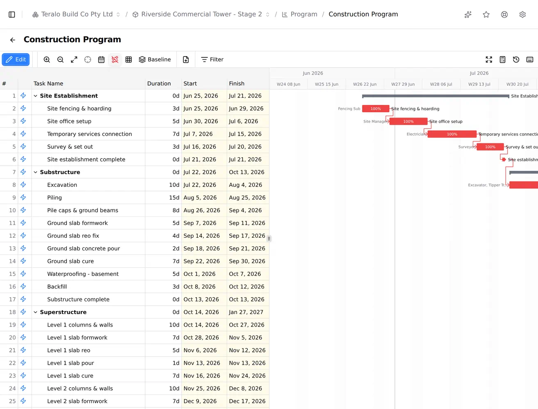This screenshot has height=409, width=538.
Task: Mark this page as favorite with the star
Action: click(x=486, y=14)
